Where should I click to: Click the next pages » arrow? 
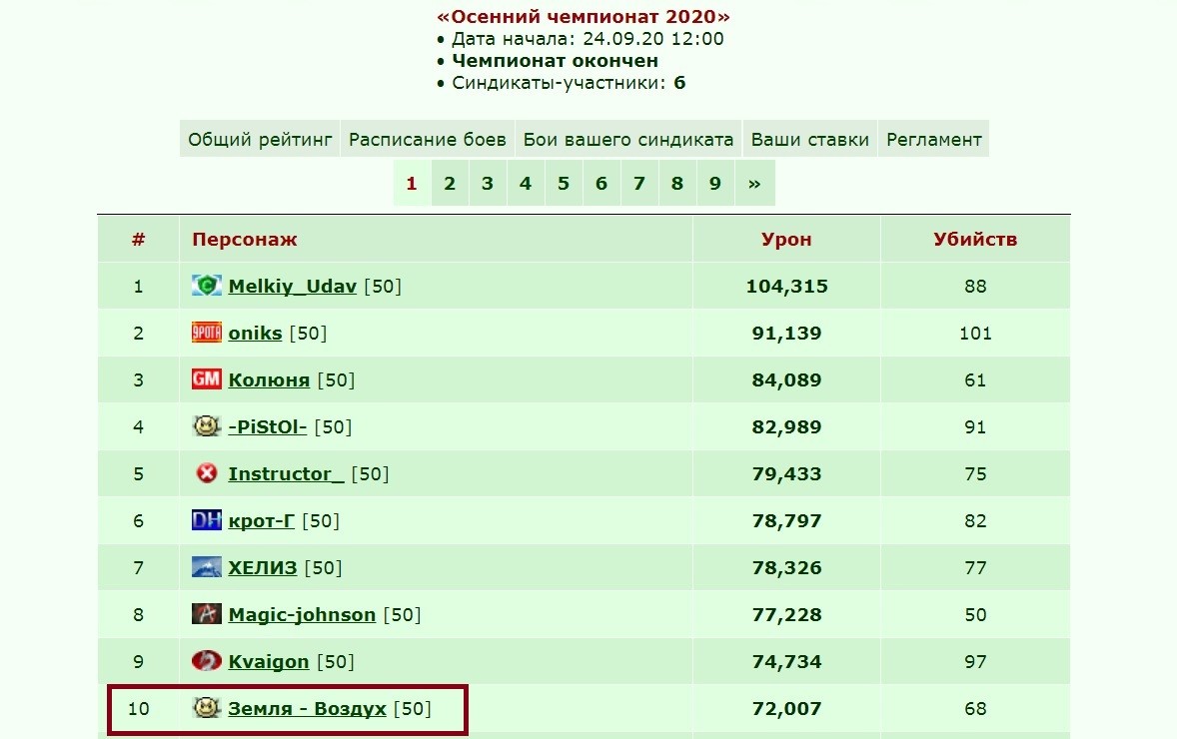[x=754, y=184]
